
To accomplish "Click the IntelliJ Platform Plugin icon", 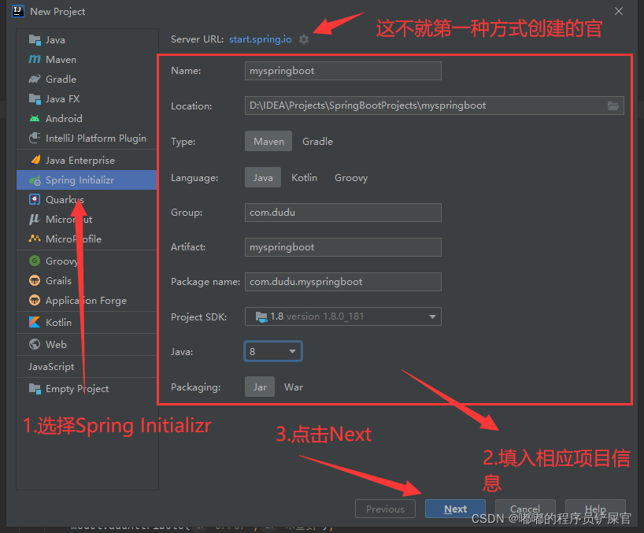I will [x=35, y=138].
